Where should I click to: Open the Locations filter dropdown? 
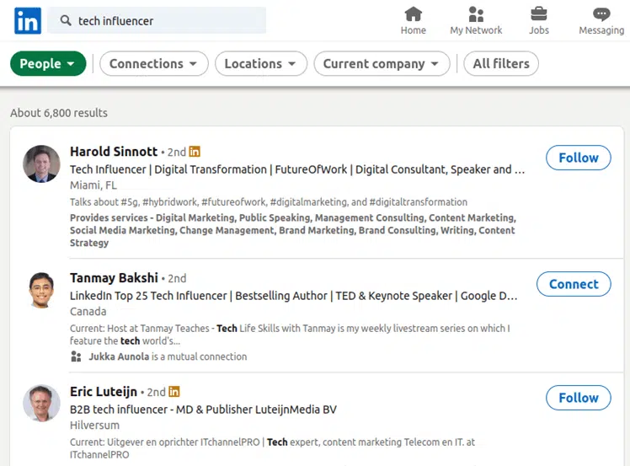261,63
